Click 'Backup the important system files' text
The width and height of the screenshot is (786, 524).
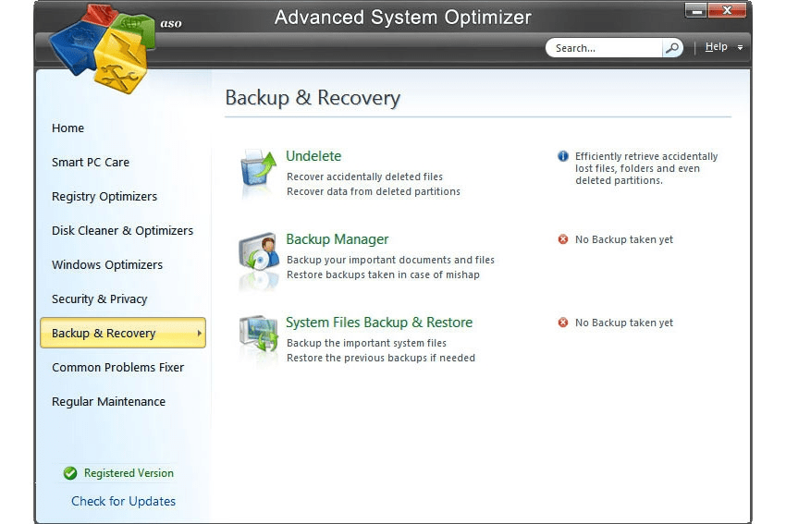(x=366, y=343)
